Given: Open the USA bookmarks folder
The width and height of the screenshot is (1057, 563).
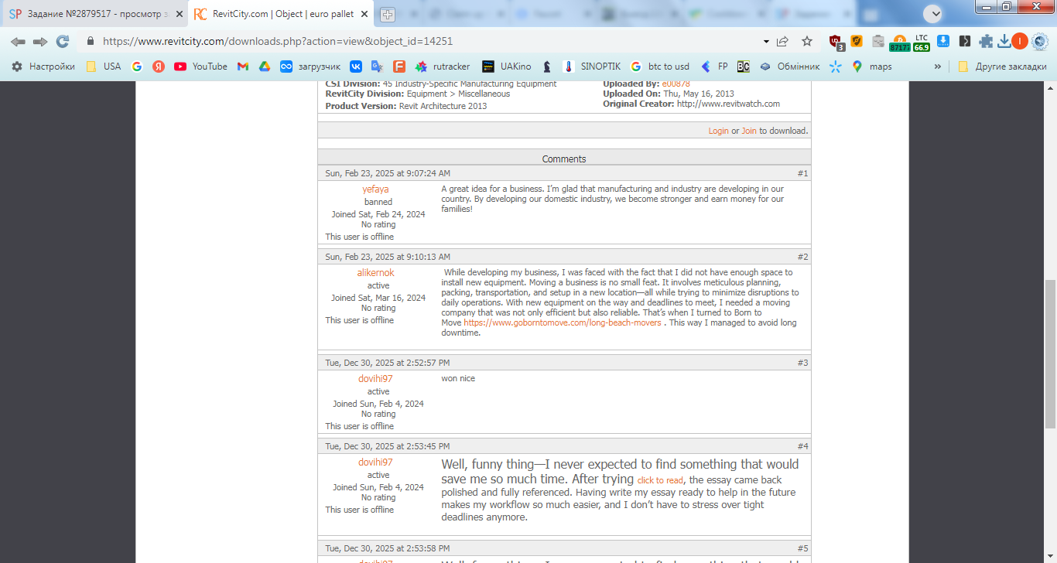Looking at the screenshot, I should pyautogui.click(x=104, y=67).
